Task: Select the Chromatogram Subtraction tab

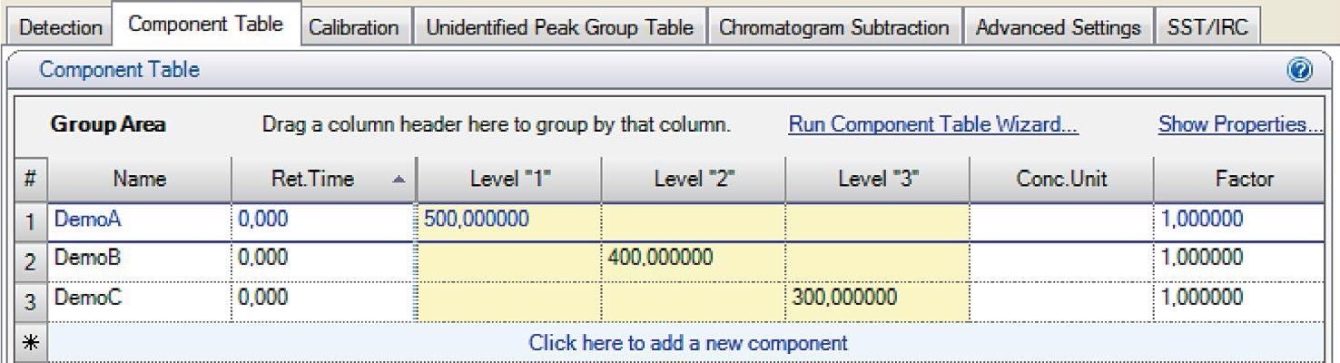Action: click(x=833, y=27)
